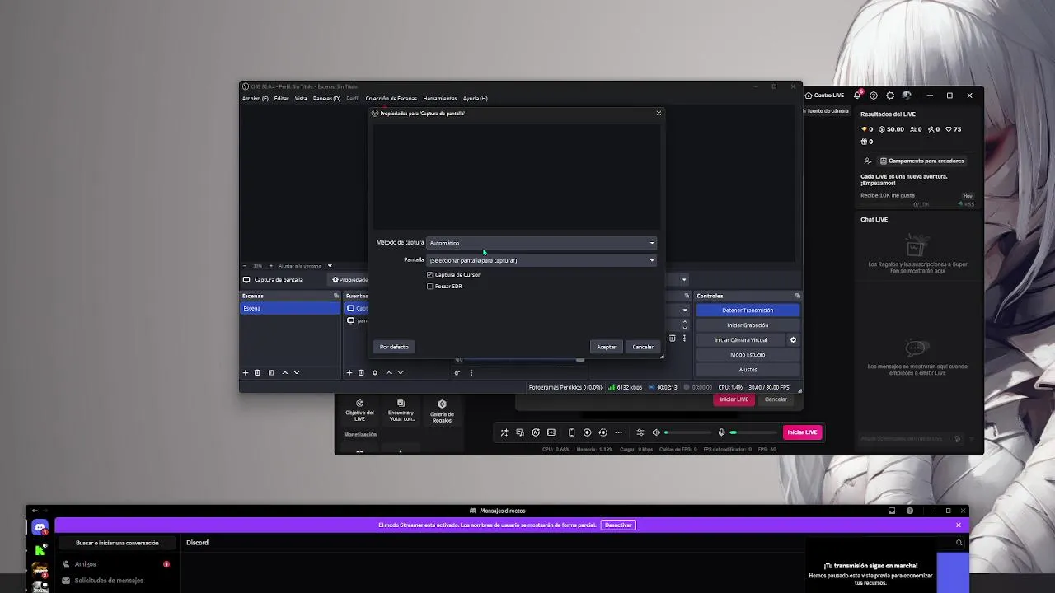
Task: Open audio mixer settings in TikTok toolbar
Action: [640, 432]
